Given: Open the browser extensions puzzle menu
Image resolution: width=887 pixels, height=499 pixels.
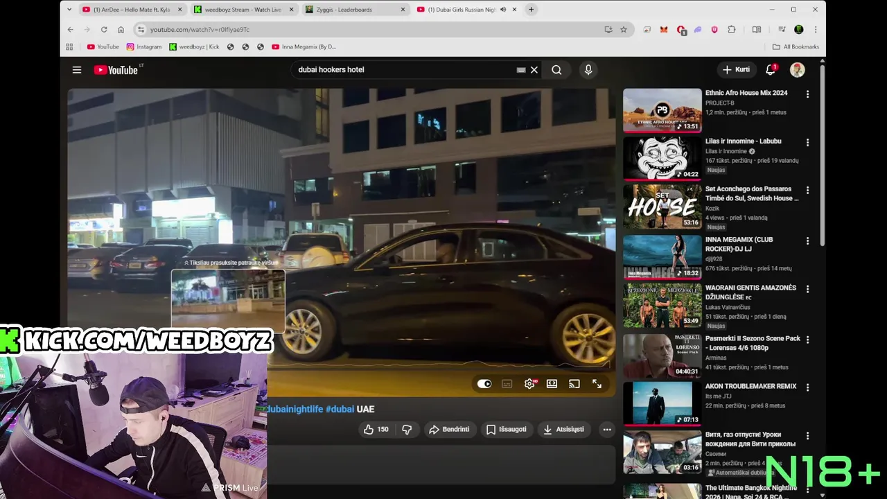Looking at the screenshot, I should (x=732, y=30).
